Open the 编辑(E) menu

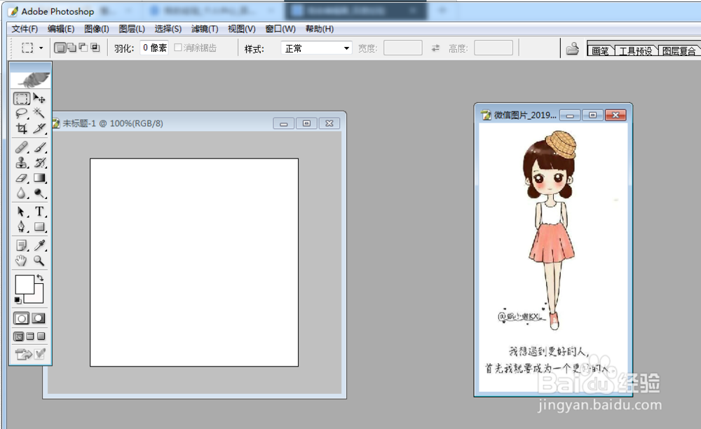tap(61, 29)
